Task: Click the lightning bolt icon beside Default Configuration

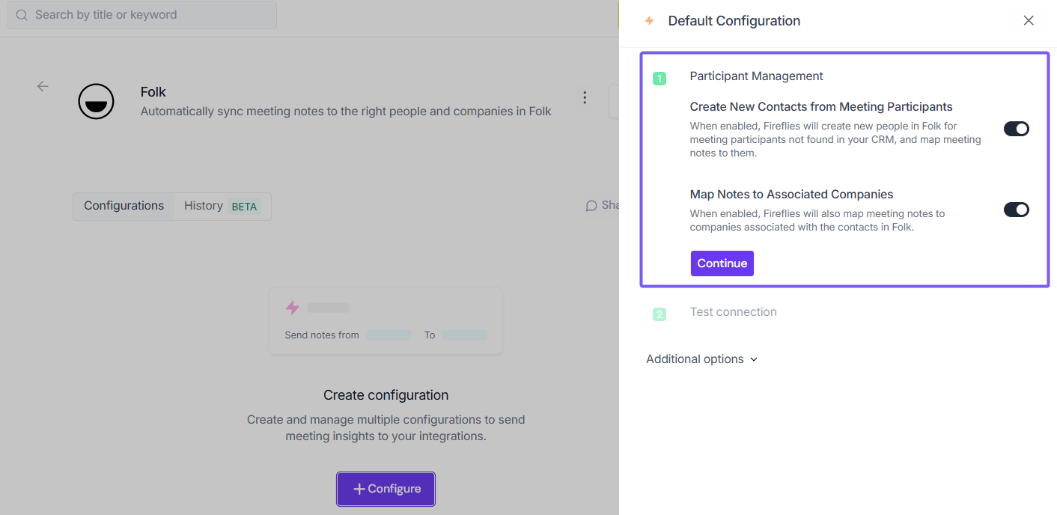Action: (649, 21)
